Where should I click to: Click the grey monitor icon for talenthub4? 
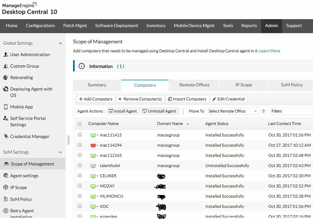[93, 166]
